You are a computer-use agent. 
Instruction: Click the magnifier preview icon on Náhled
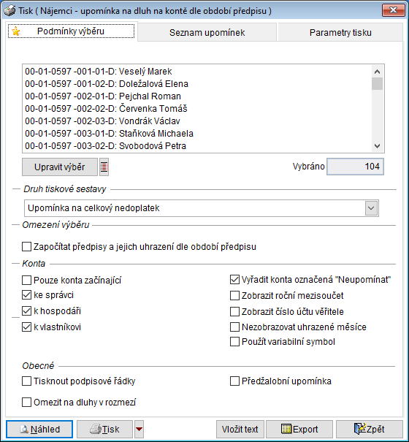click(24, 429)
